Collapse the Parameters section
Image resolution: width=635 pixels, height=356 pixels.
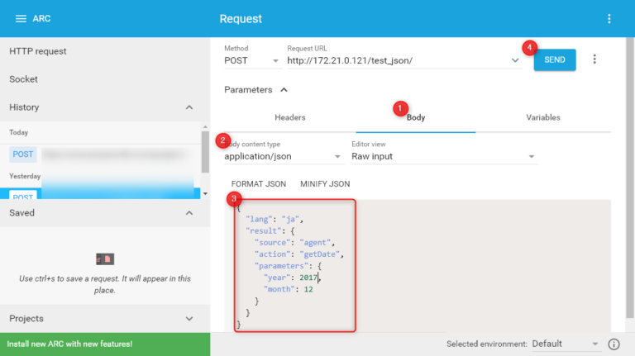(284, 89)
